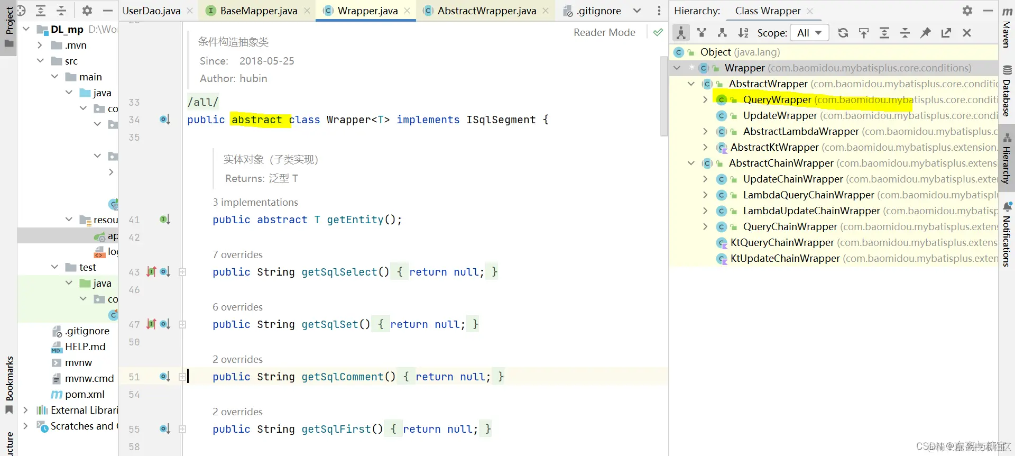The height and width of the screenshot is (456, 1015).
Task: Toggle alphabetical sort in Hierarchy panel
Action: [743, 33]
